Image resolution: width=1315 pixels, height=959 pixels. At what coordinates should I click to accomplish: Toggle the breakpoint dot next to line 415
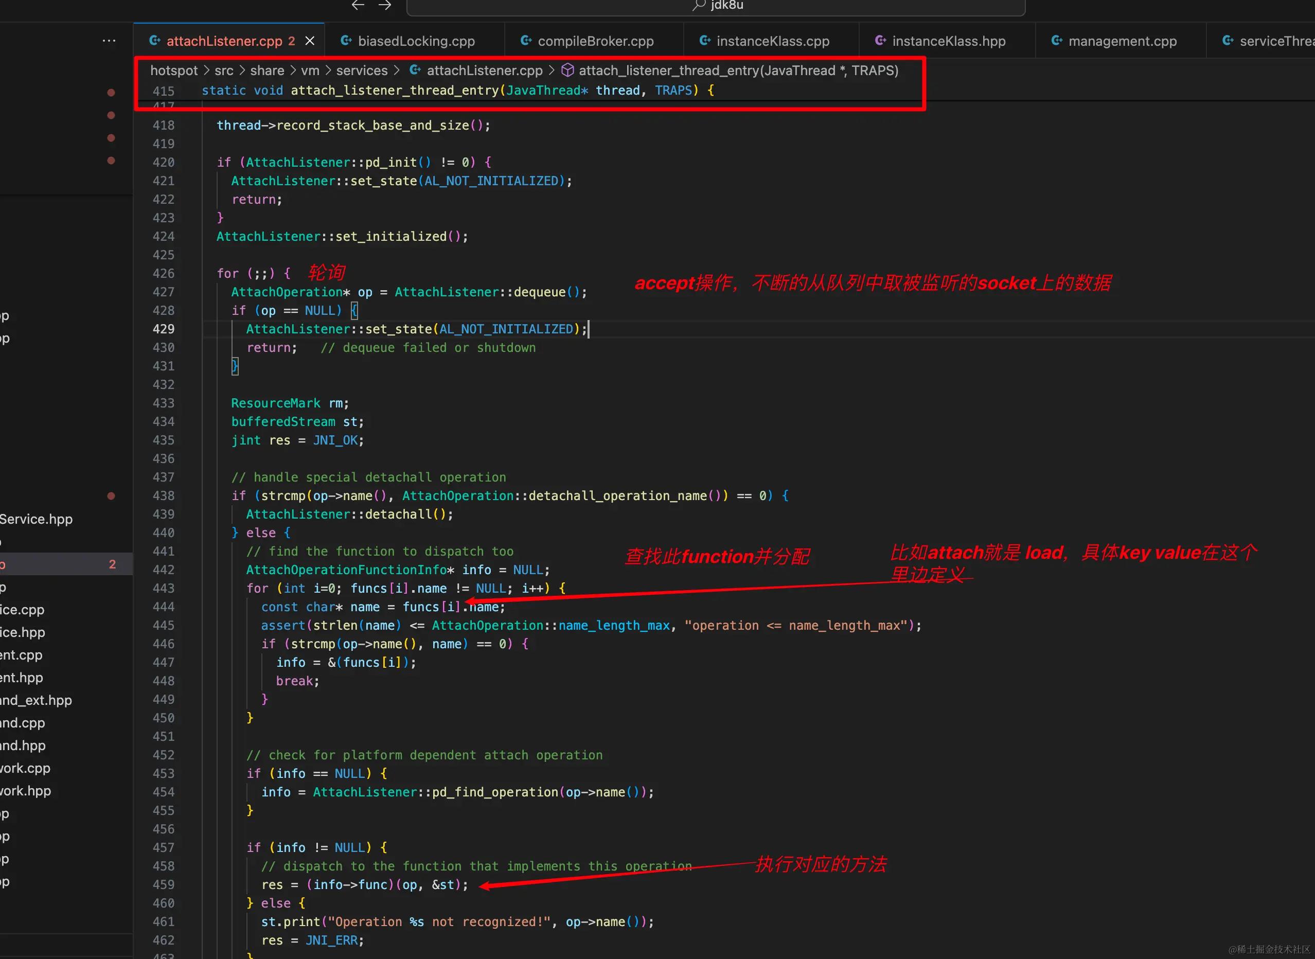(x=111, y=92)
